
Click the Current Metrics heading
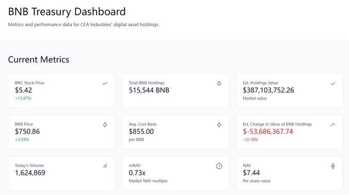(39, 60)
